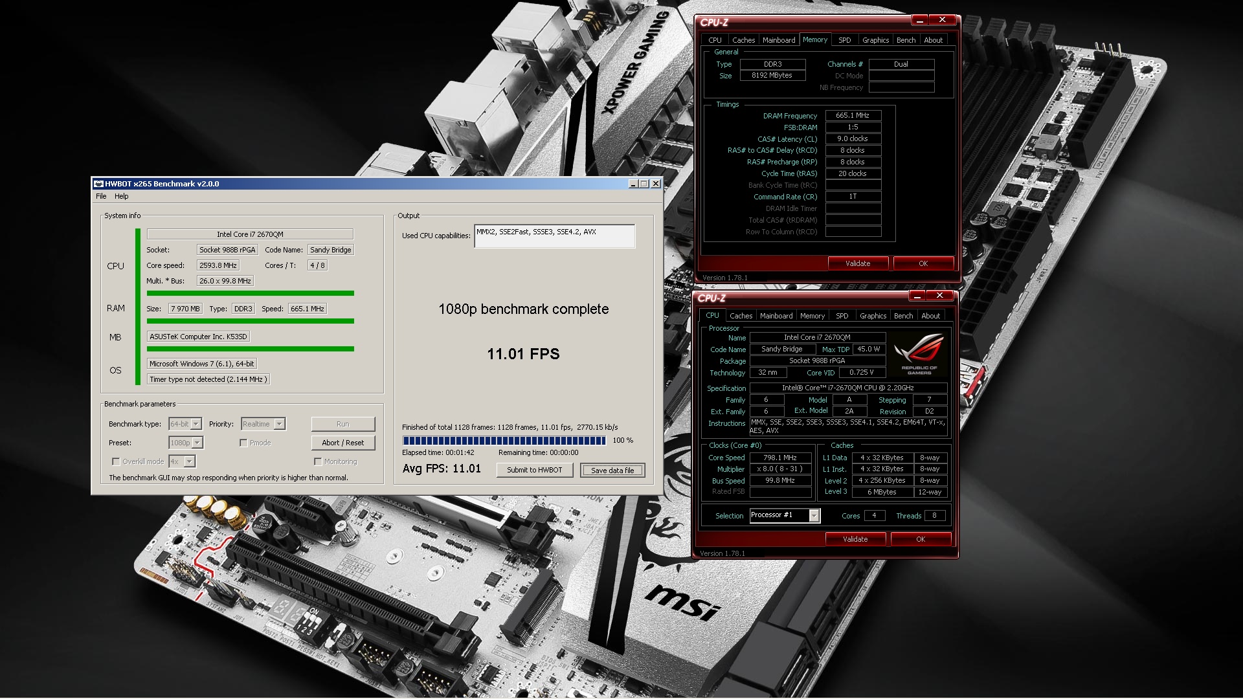
Task: Open SPD tab in upper CPU-Z window
Action: (x=845, y=40)
